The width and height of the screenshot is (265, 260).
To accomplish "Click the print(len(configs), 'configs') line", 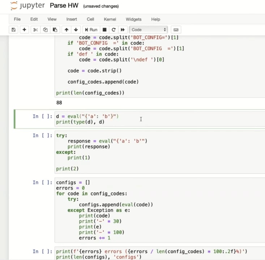I will point(99,257).
